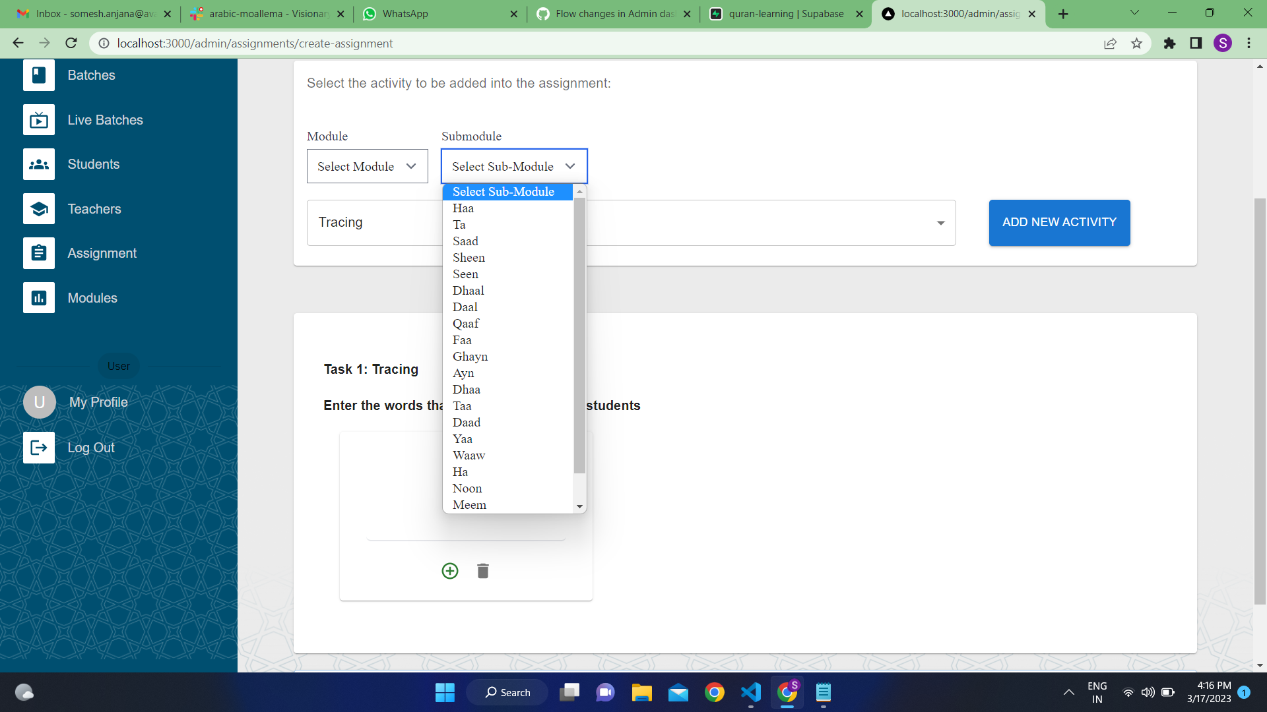The image size is (1267, 712).
Task: Click the ADD NEW ACTIVITY button
Action: (1058, 222)
